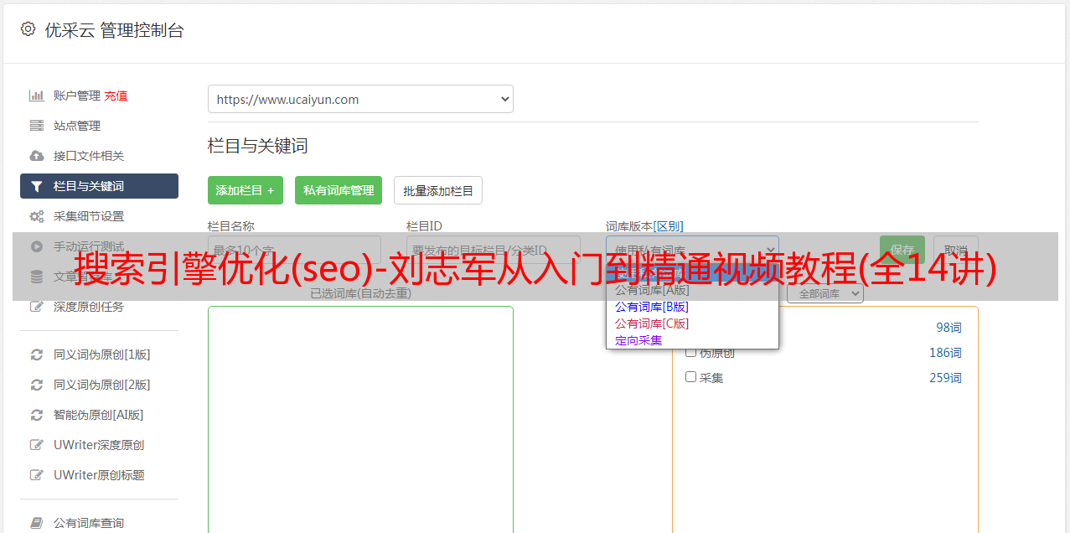Choose 定向采集 from the dropdown list
Viewport: 1070px width, 533px height.
pos(638,340)
